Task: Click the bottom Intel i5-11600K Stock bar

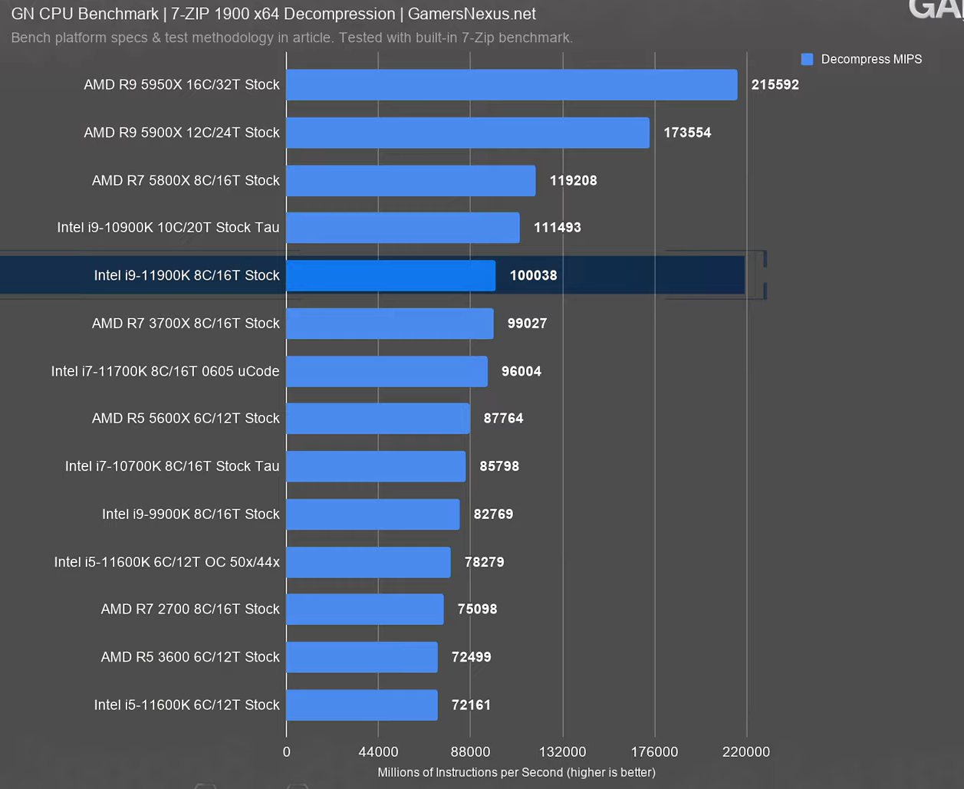Action: [x=362, y=705]
